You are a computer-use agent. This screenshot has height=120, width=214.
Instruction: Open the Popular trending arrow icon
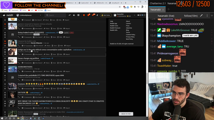tap(70, 15)
